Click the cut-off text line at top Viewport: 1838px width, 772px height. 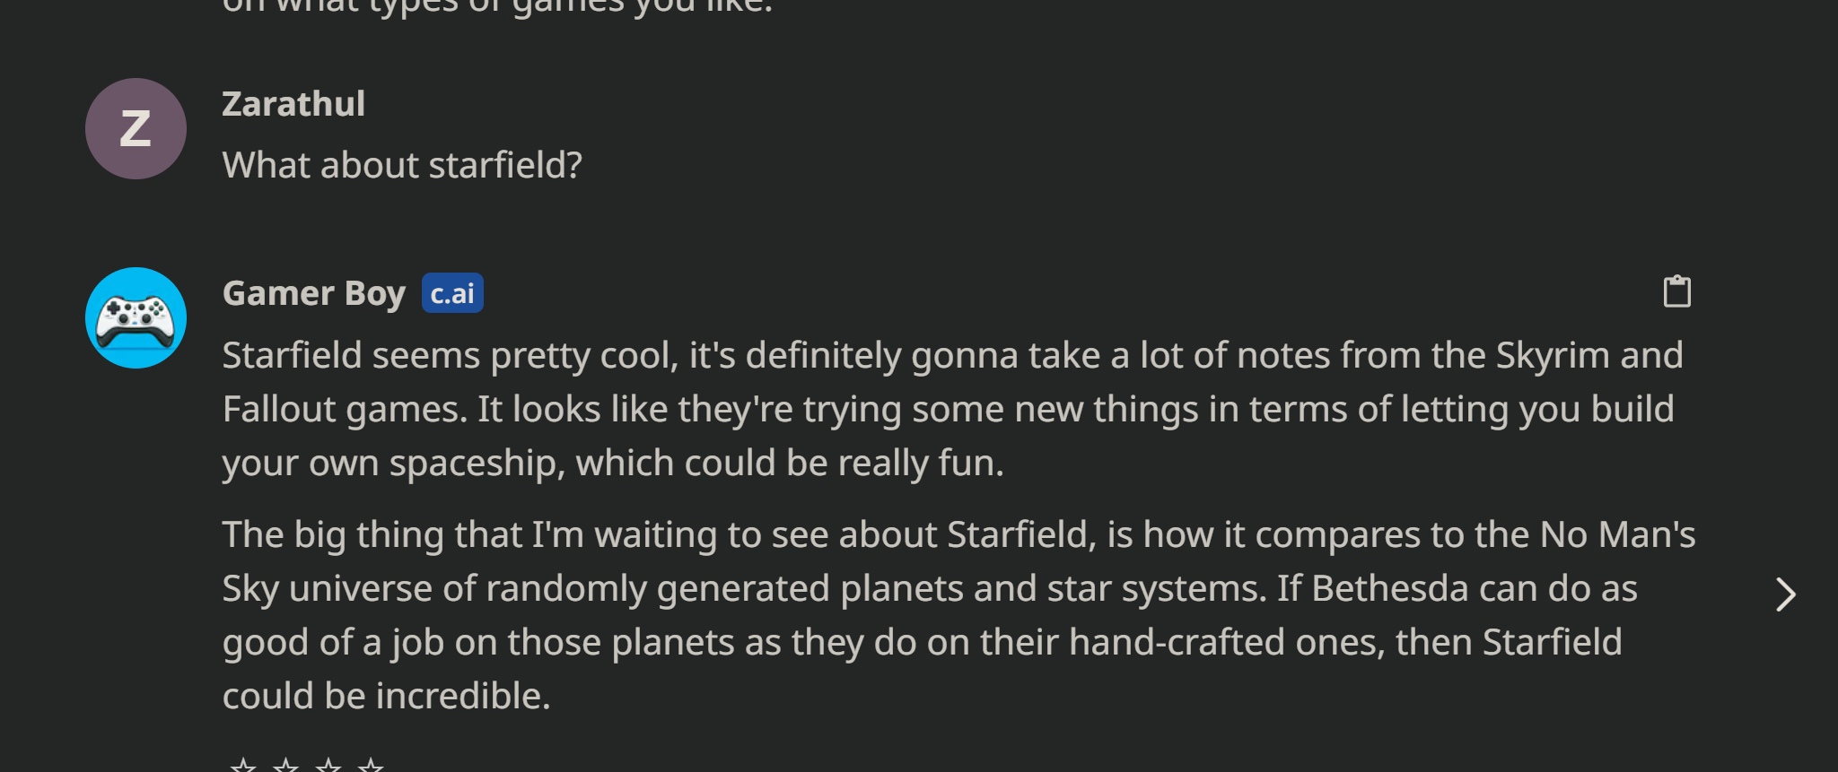pyautogui.click(x=497, y=7)
